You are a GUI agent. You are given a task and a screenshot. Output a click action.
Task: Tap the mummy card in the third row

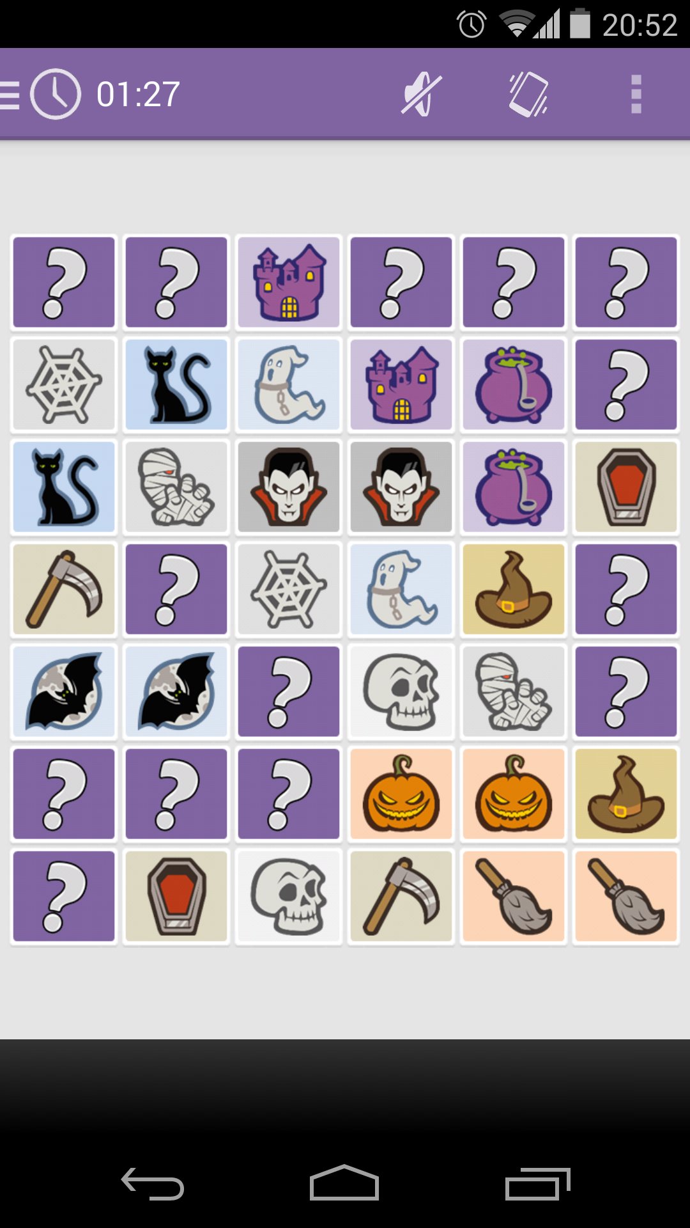[176, 487]
